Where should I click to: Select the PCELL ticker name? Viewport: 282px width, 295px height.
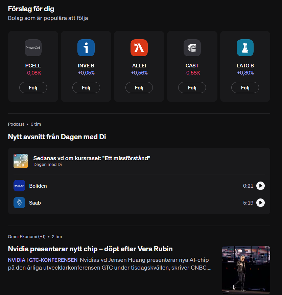pos(33,65)
